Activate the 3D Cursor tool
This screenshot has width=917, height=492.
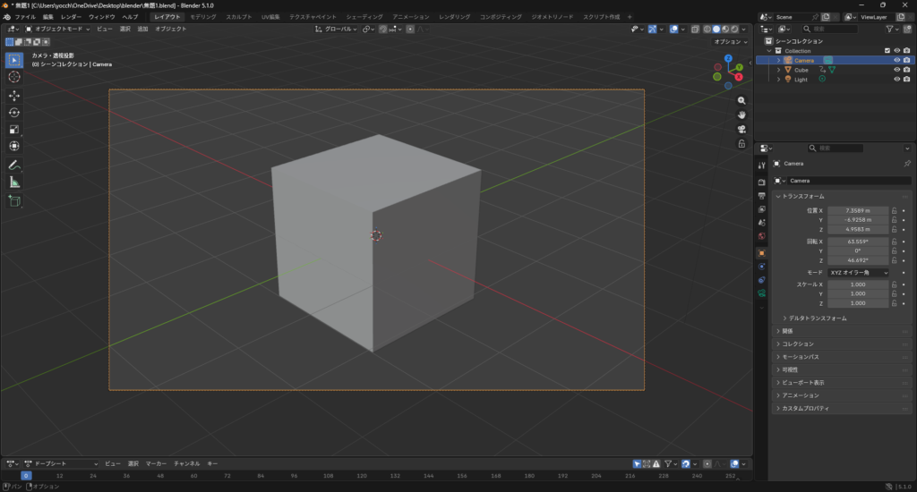click(14, 77)
